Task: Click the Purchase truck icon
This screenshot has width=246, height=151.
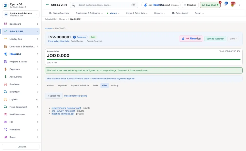Action: click(5, 84)
